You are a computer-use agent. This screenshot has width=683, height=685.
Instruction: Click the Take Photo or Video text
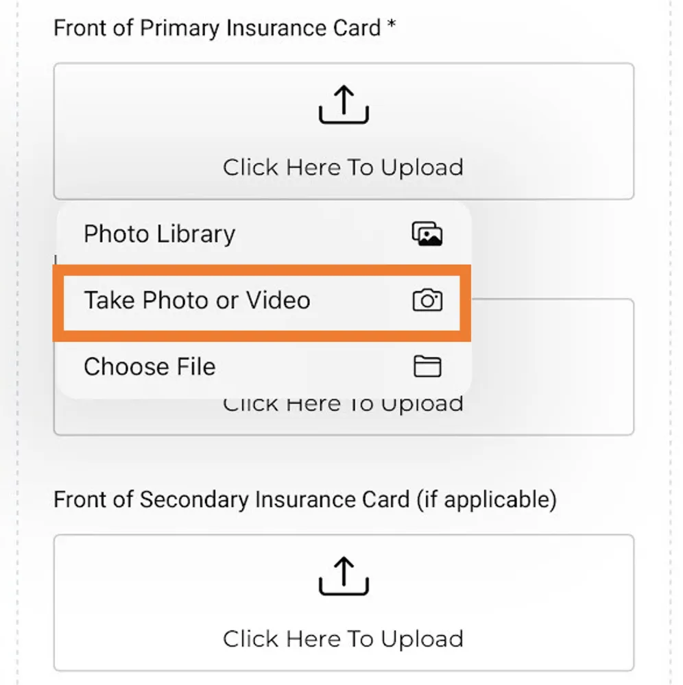tap(197, 301)
